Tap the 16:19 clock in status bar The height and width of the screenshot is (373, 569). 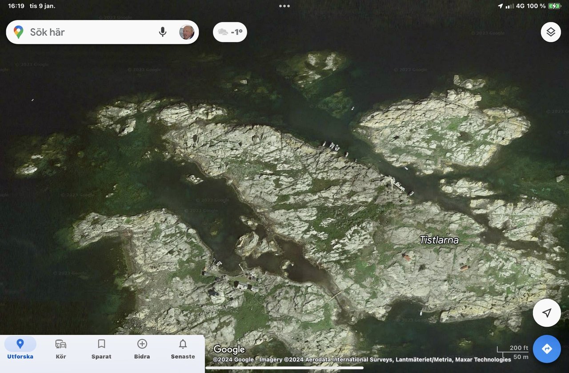(x=16, y=6)
